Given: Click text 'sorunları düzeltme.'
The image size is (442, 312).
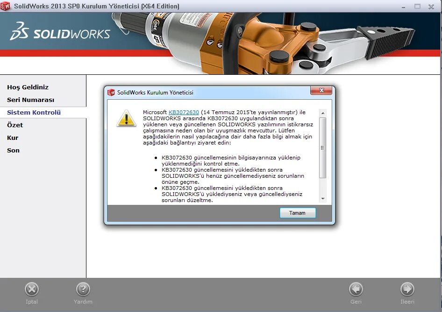Looking at the screenshot, I should tap(187, 200).
